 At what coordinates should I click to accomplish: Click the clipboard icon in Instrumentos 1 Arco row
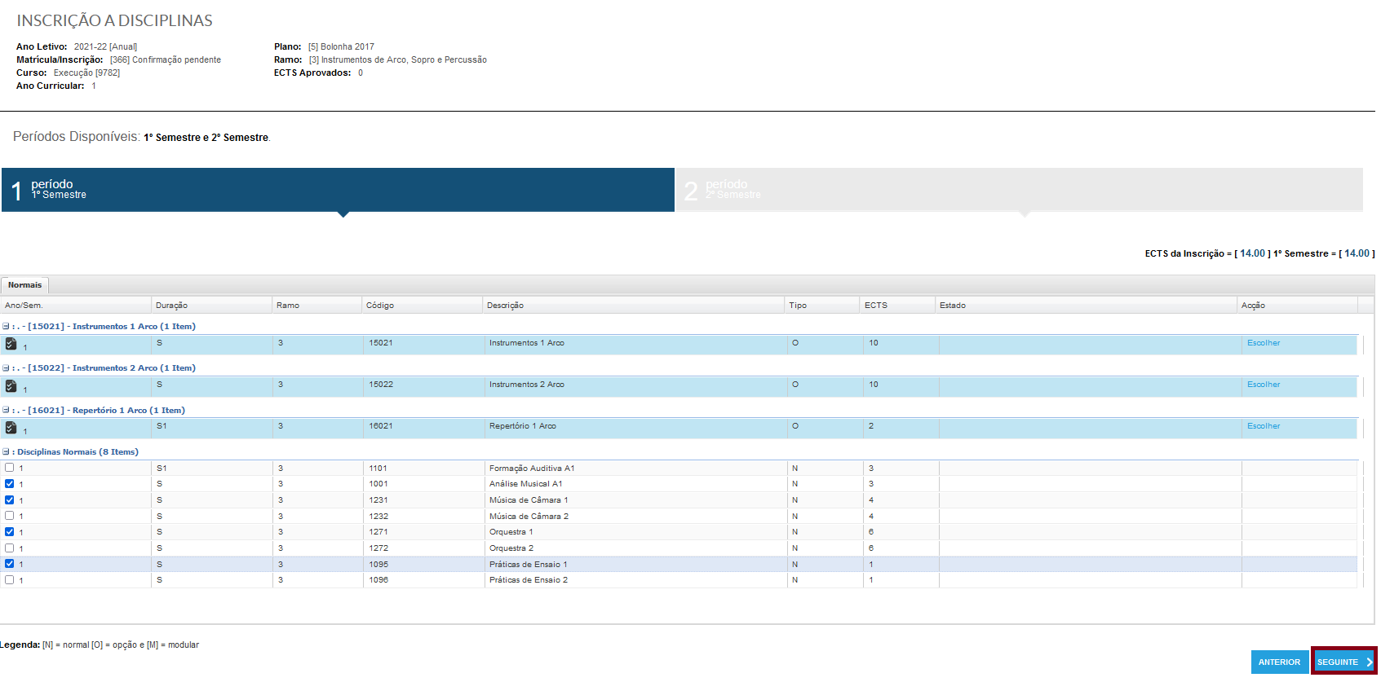click(x=11, y=344)
